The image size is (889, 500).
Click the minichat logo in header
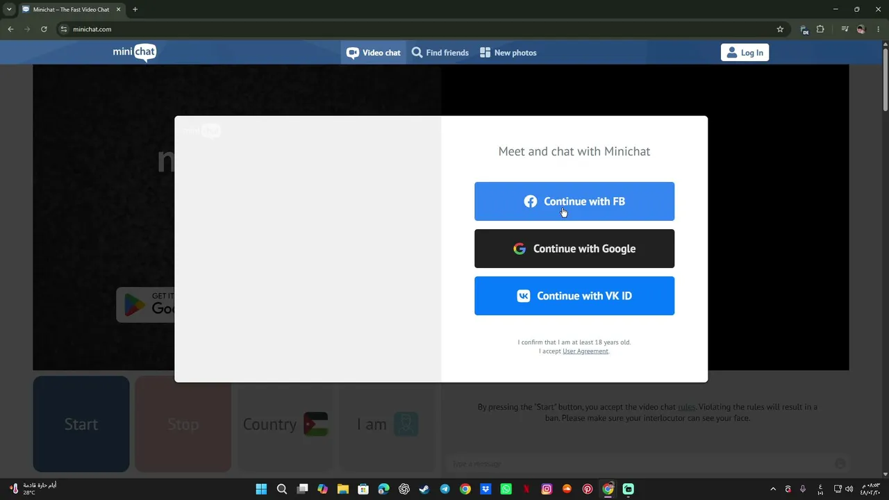135,52
